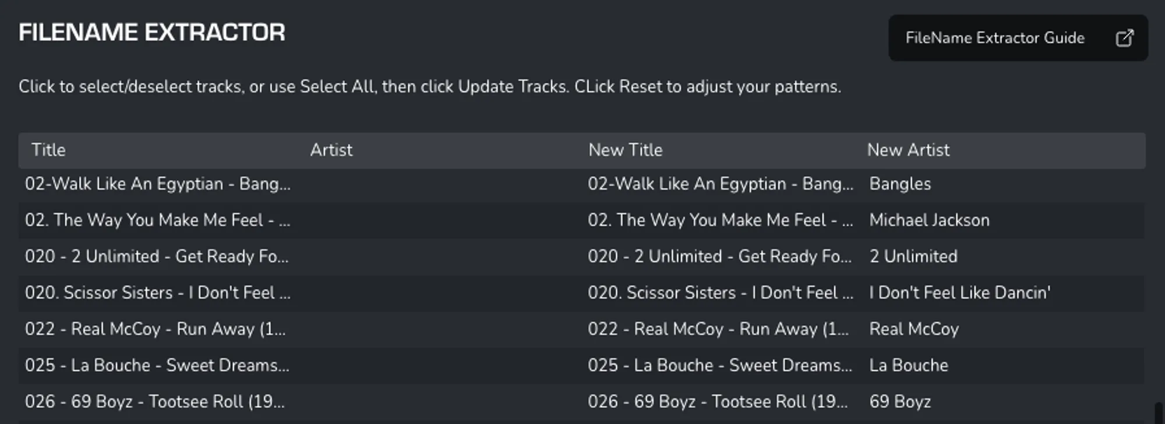Click the I Don't Feel Like Dancin' cell
Screen dimensions: 1165x424
[x=959, y=293]
